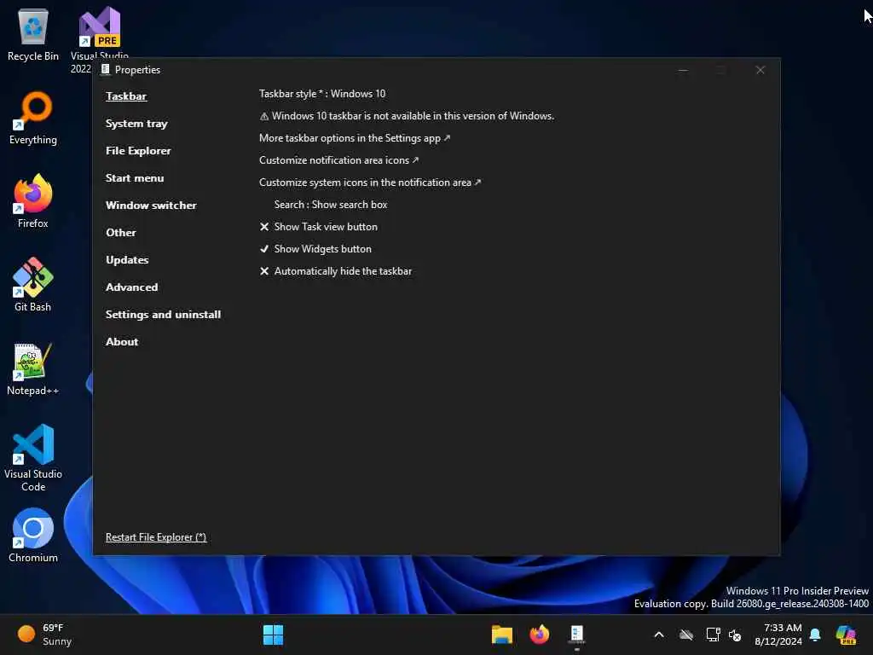Select the Visual Studio Code desktop shortcut
The width and height of the screenshot is (873, 655).
point(33,458)
